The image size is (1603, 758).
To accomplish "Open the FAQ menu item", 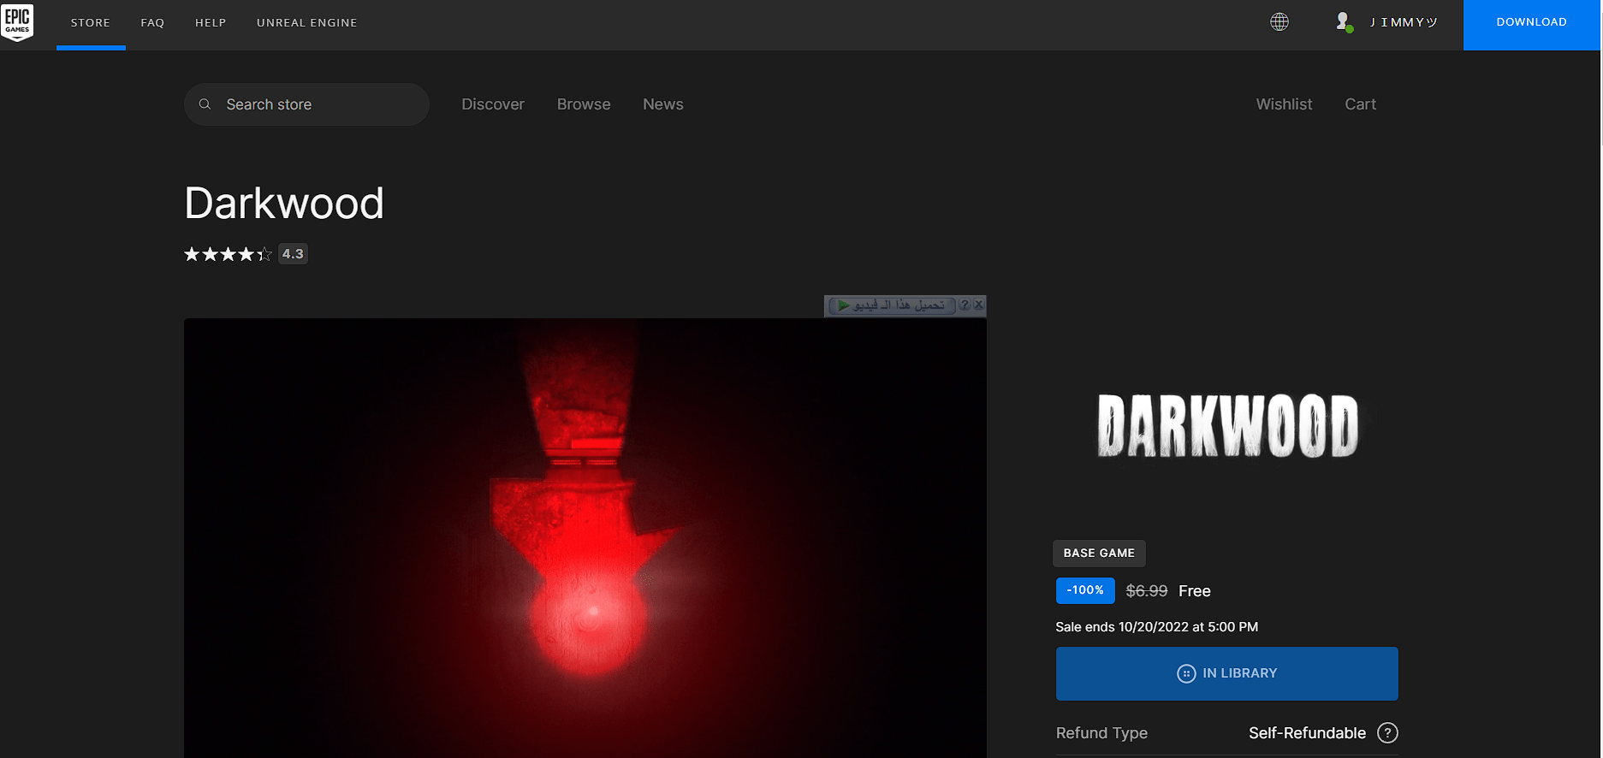I will pyautogui.click(x=152, y=23).
